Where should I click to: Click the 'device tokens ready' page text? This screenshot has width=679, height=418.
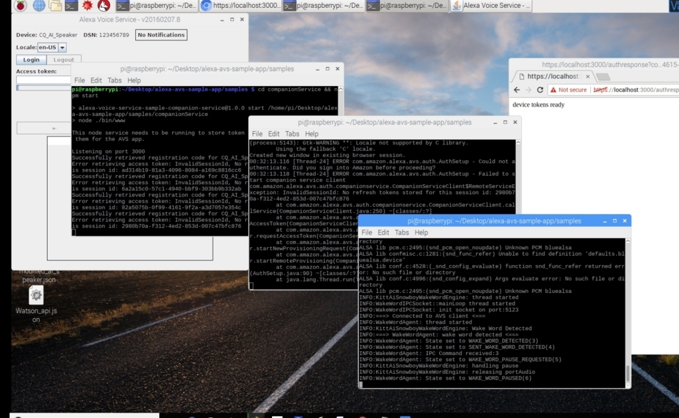(x=538, y=105)
